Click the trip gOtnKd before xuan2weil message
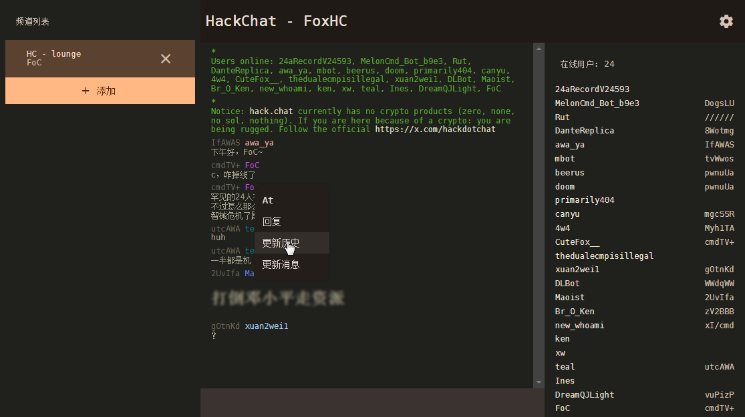745x417 pixels. pos(226,326)
